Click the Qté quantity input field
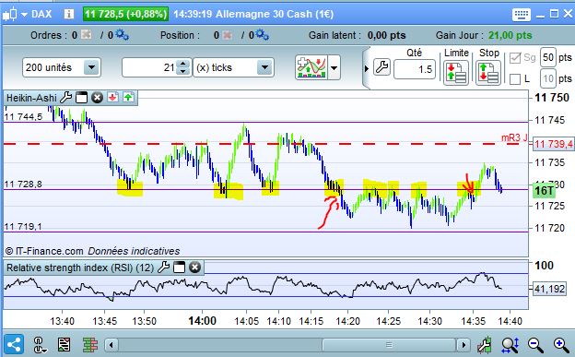 [x=415, y=69]
